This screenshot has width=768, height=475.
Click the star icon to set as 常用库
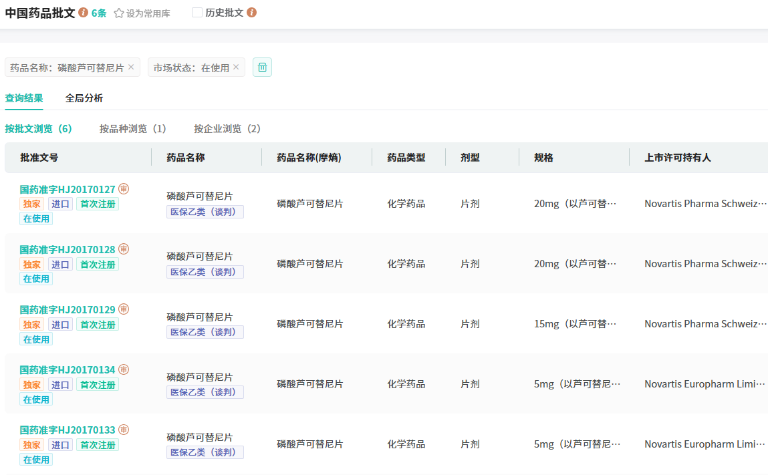pos(119,13)
